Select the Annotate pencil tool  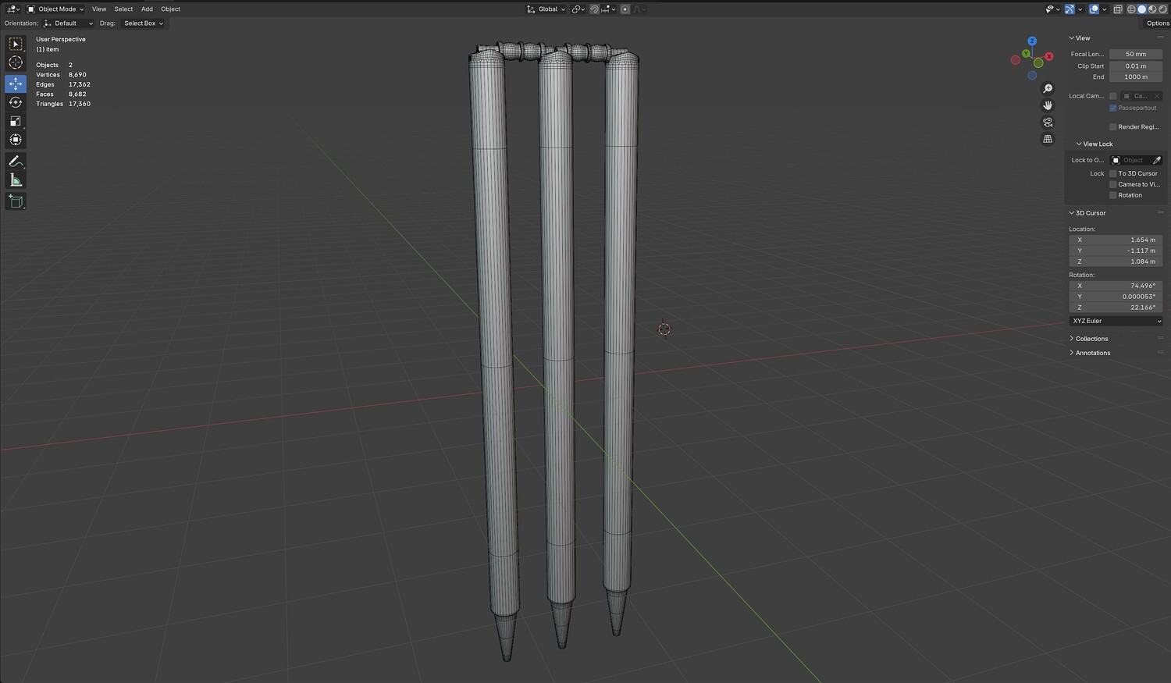pyautogui.click(x=16, y=162)
